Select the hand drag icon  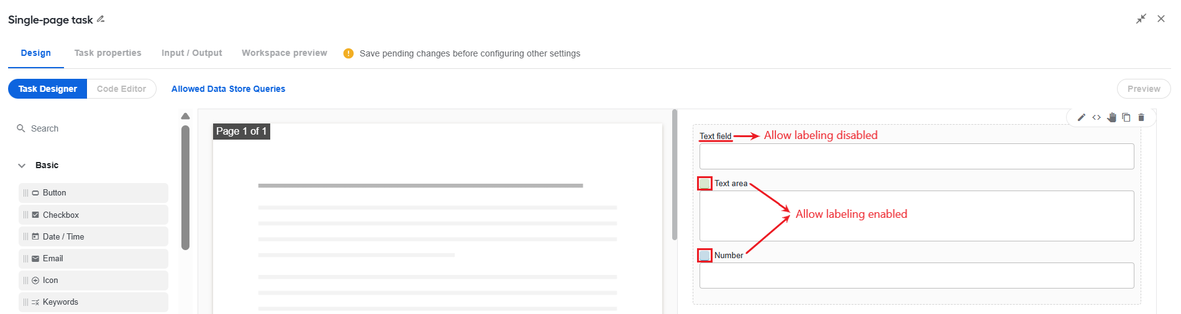1111,117
